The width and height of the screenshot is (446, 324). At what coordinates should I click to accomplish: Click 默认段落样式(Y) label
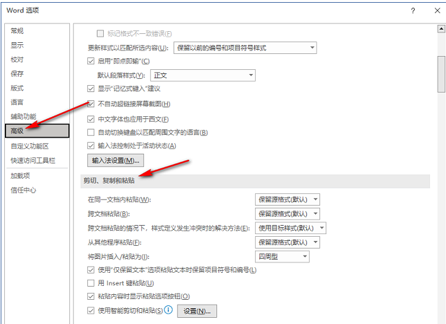(122, 75)
